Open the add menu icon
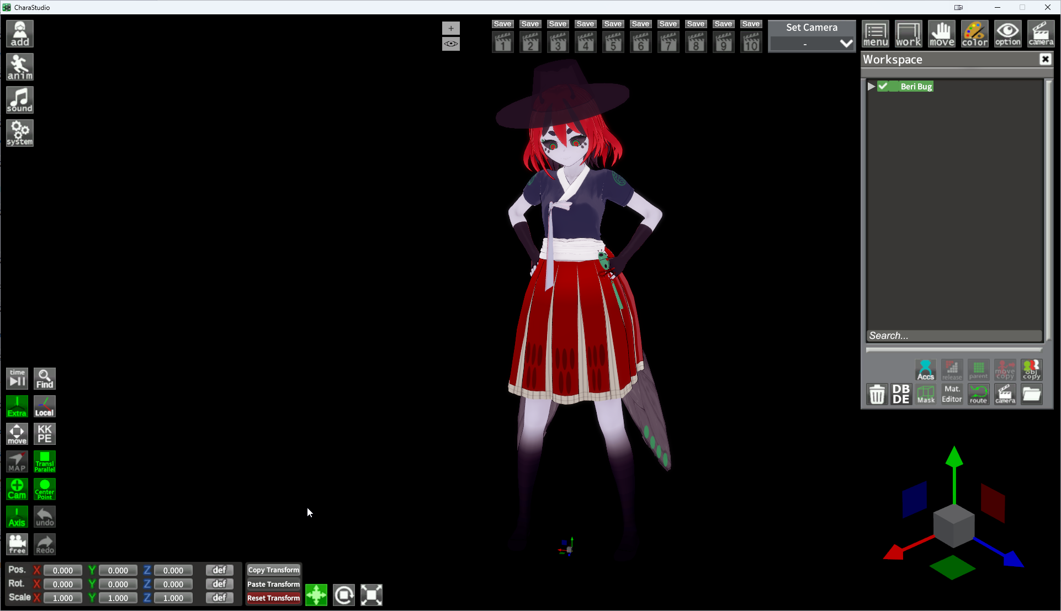The height and width of the screenshot is (611, 1061). point(20,34)
